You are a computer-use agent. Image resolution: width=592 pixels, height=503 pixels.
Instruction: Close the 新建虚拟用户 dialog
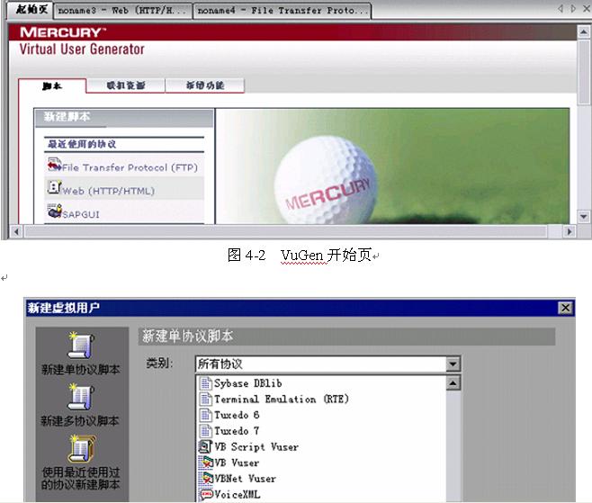tap(565, 308)
